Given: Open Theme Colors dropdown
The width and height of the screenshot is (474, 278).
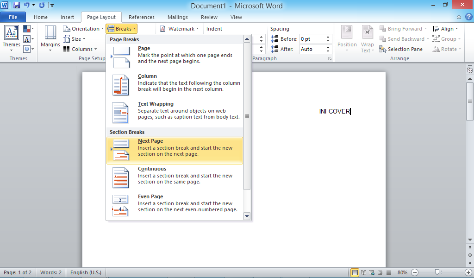Looking at the screenshot, I should coord(28,29).
